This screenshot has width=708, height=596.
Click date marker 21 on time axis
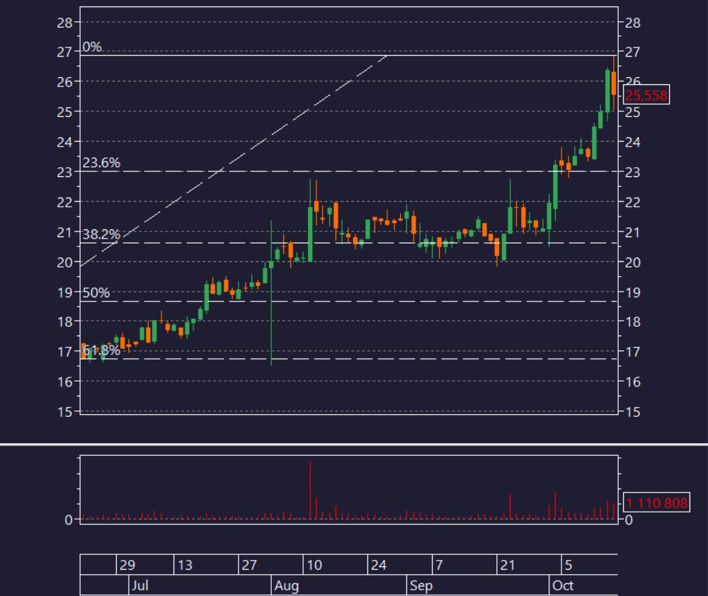[508, 565]
